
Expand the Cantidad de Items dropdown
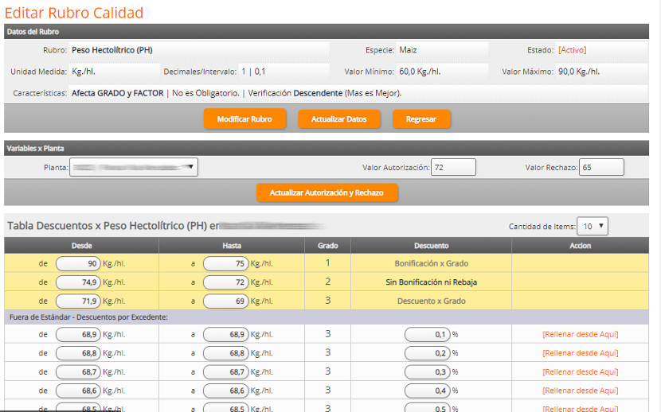click(x=593, y=226)
